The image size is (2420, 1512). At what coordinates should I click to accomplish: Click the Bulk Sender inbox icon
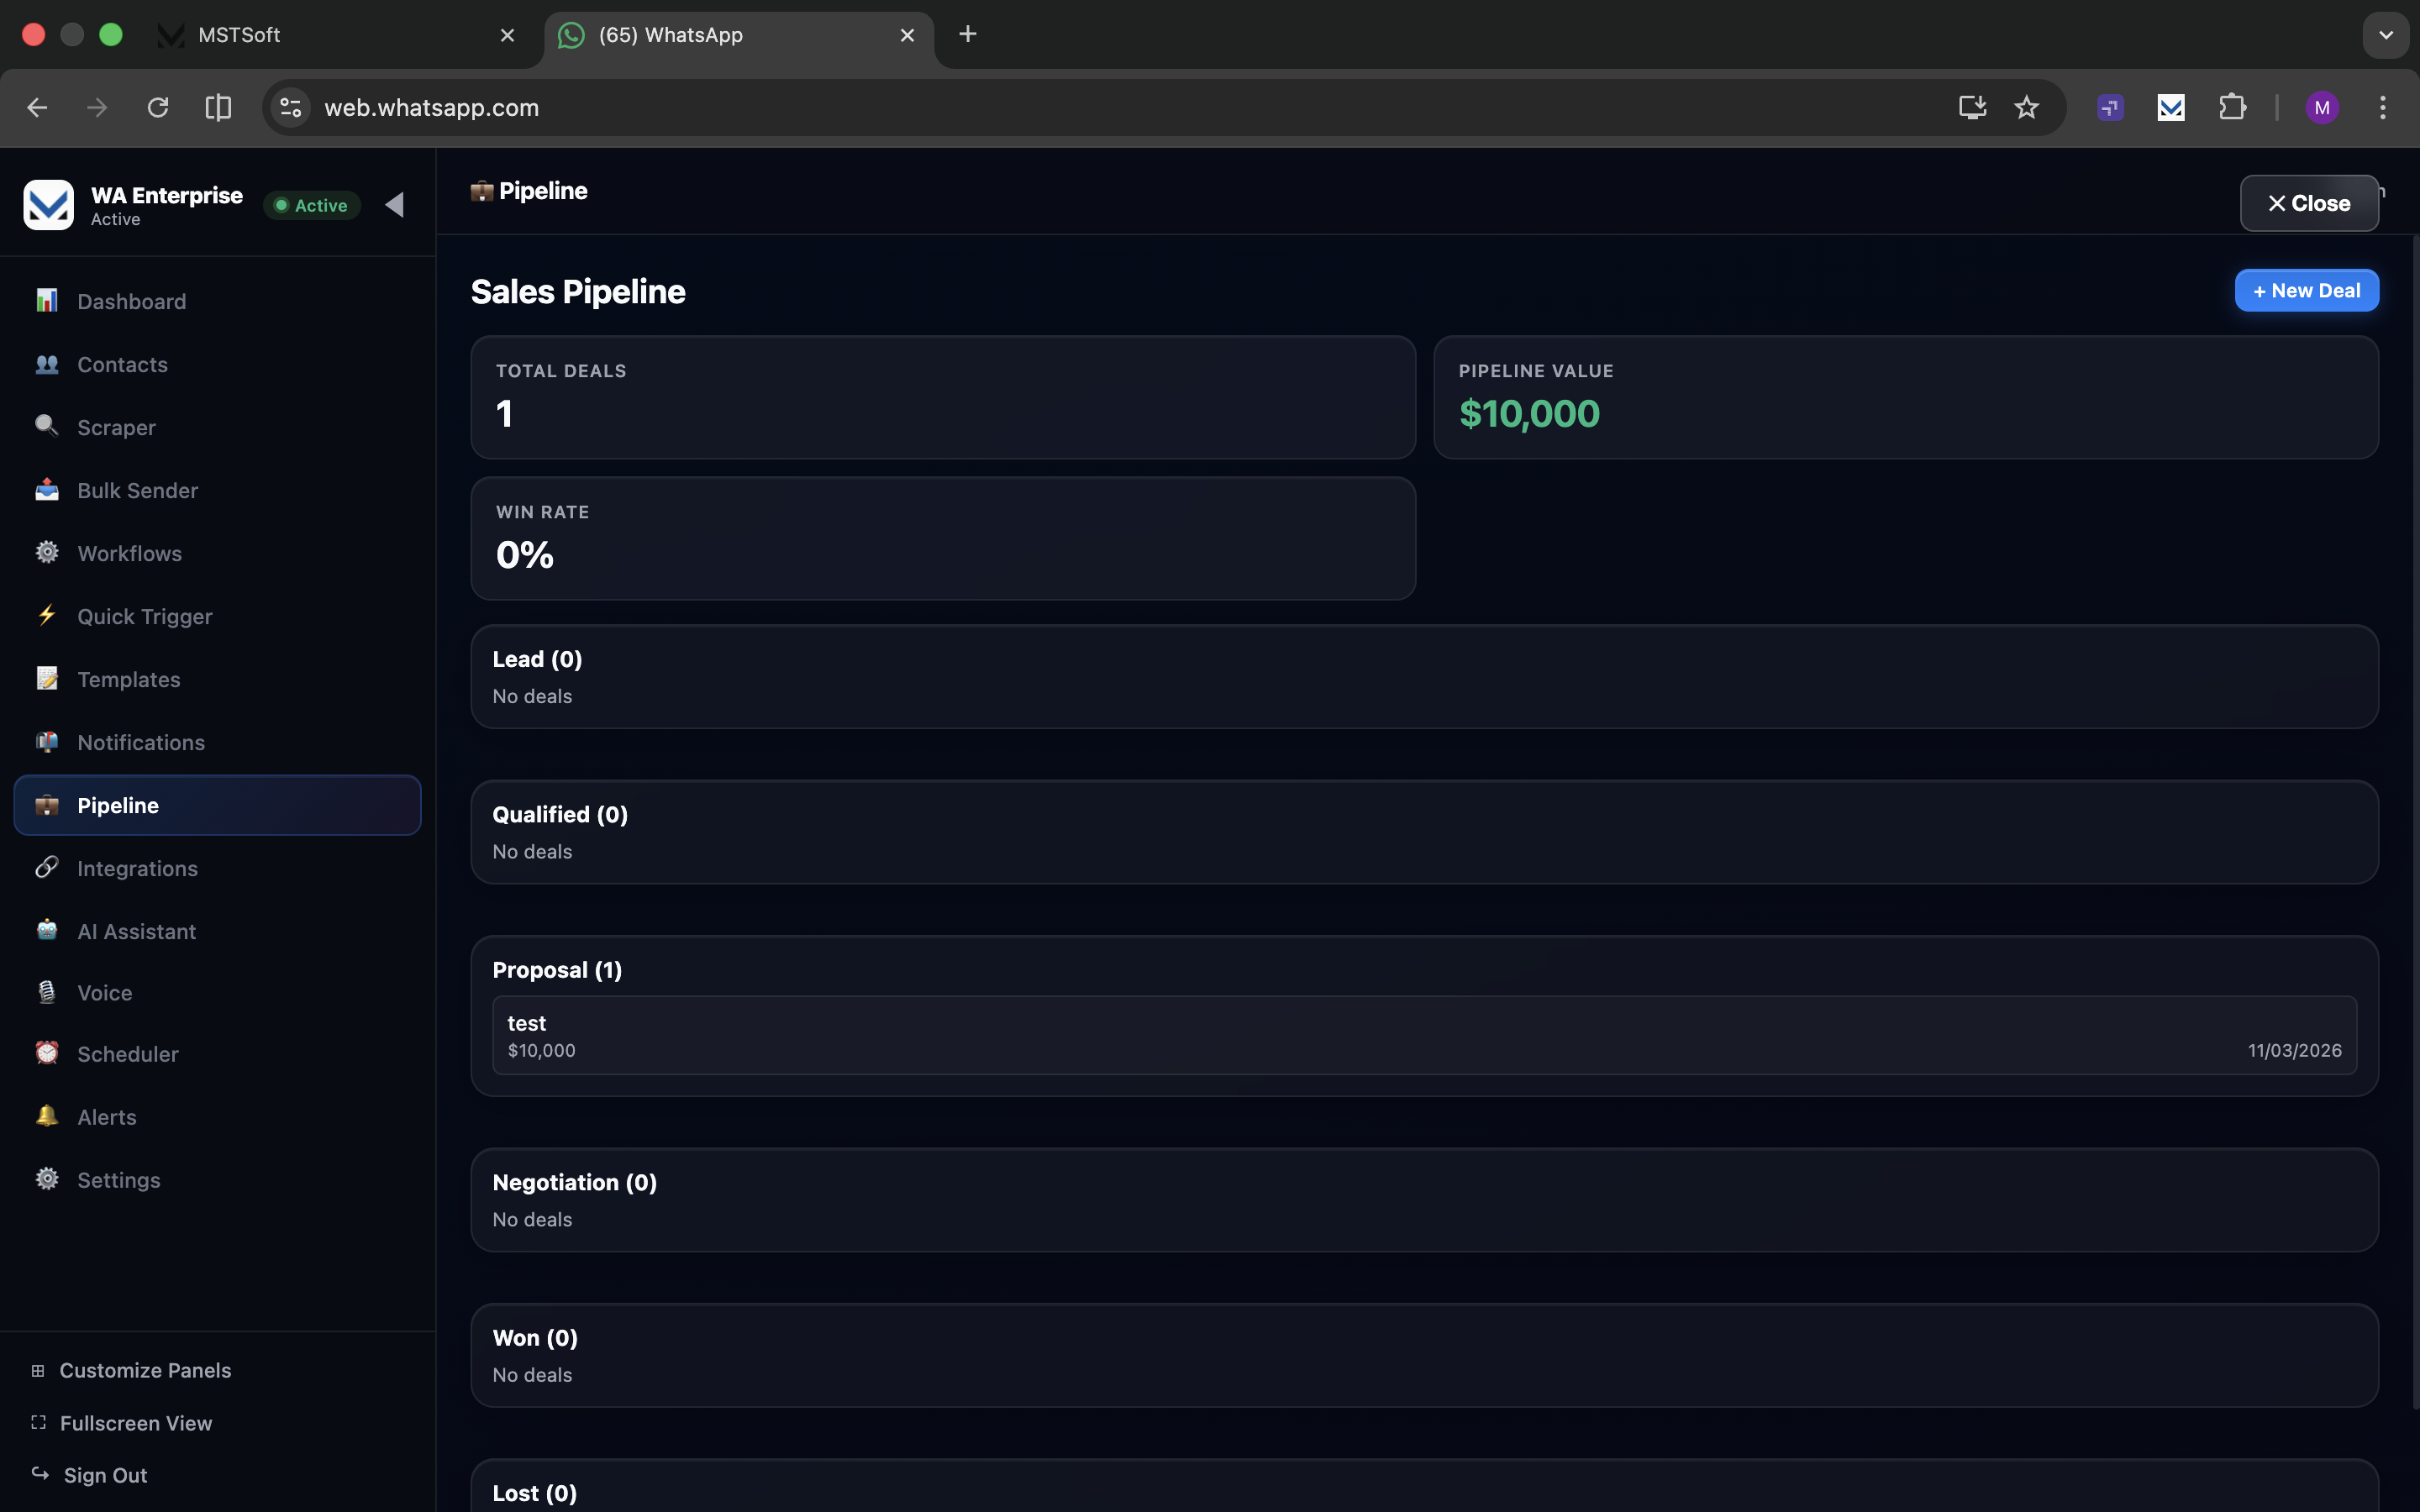(47, 490)
